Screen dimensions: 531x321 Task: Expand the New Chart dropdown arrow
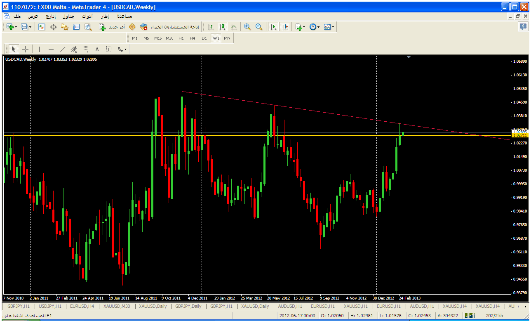[x=16, y=27]
